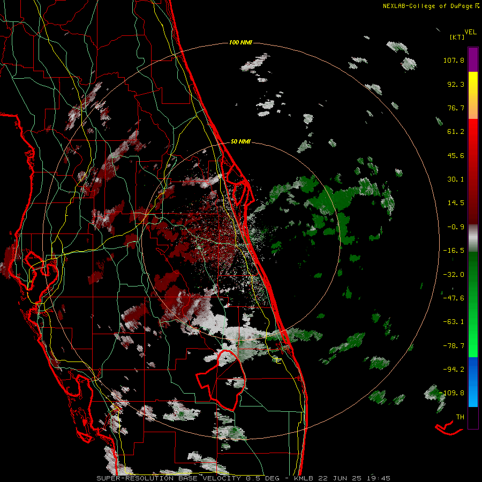Click the purple segment of color bar
The height and width of the screenshot is (482, 482).
click(x=473, y=60)
